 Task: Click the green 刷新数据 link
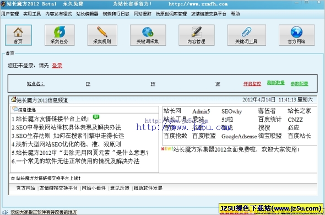point(275,83)
